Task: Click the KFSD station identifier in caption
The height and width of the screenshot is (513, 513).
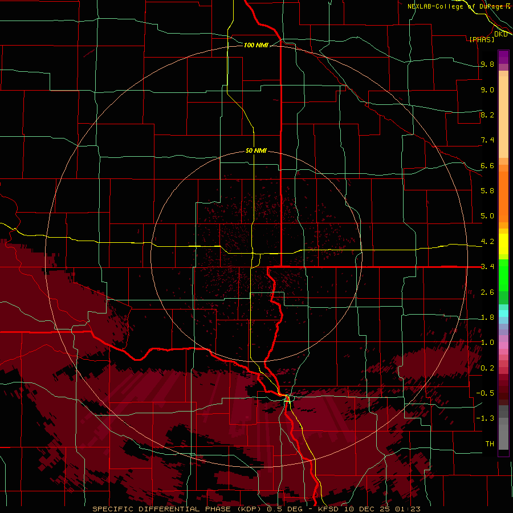Action: [328, 509]
